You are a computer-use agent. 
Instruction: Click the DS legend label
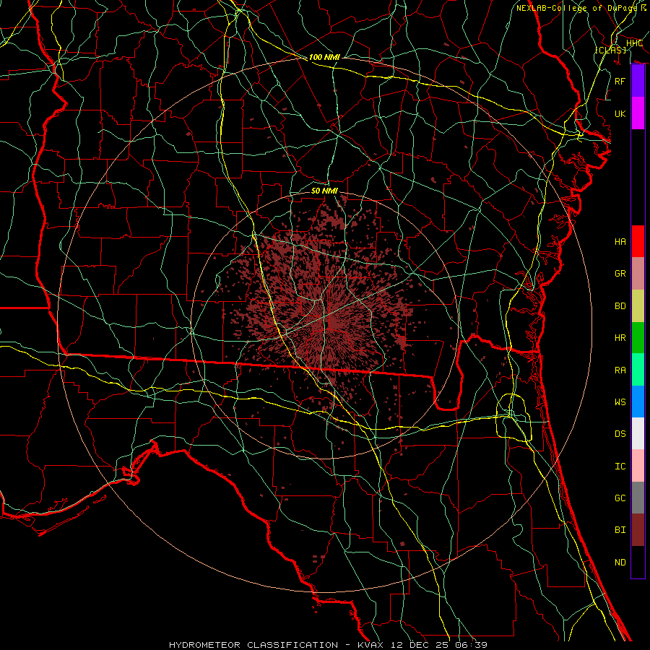[x=620, y=434]
